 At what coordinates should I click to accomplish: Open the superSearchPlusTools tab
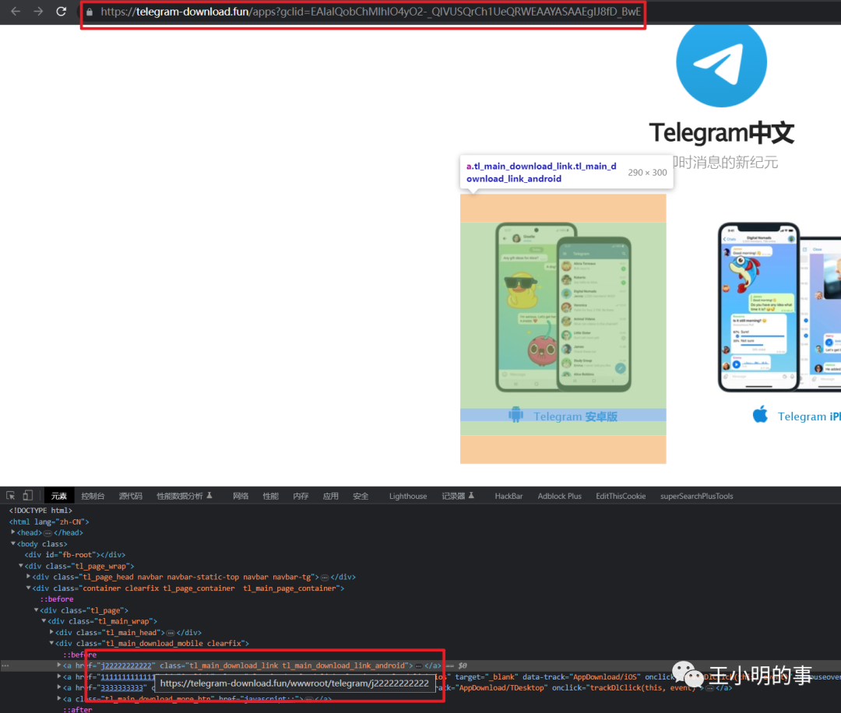pyautogui.click(x=696, y=497)
